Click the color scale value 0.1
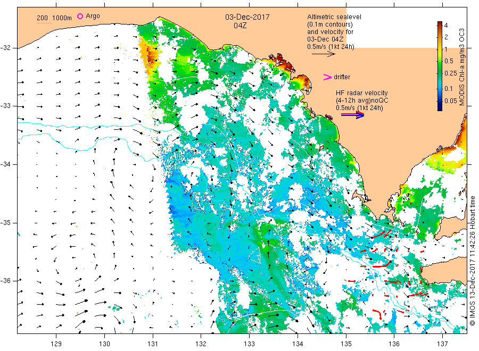Viewport: 479px width, 351px height. point(449,89)
